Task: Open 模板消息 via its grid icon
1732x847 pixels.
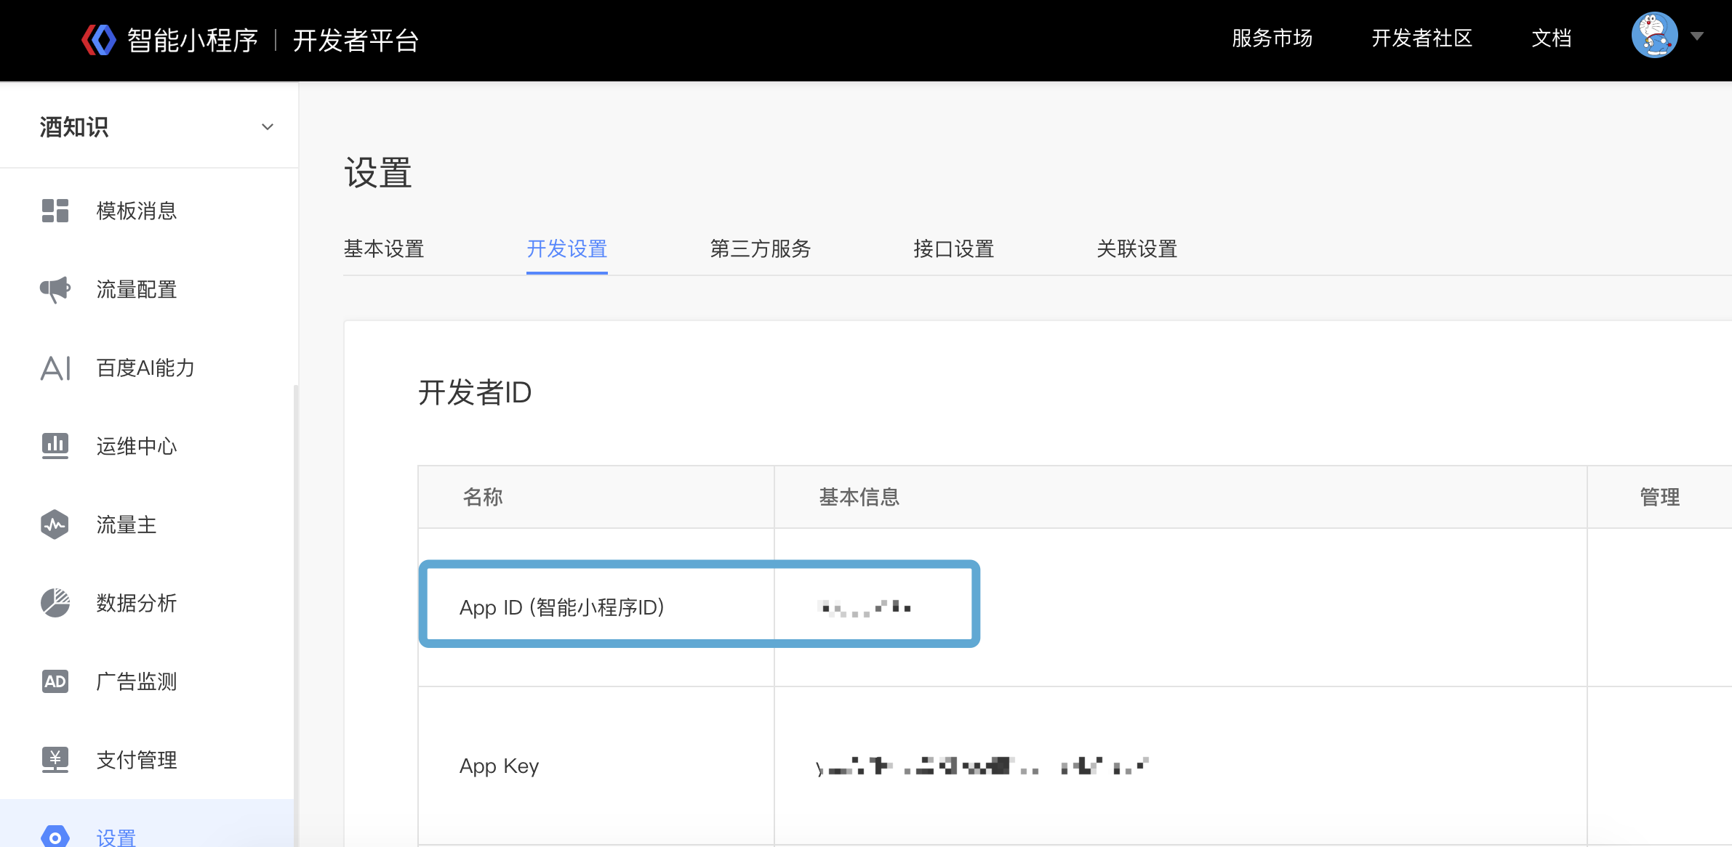Action: coord(55,211)
